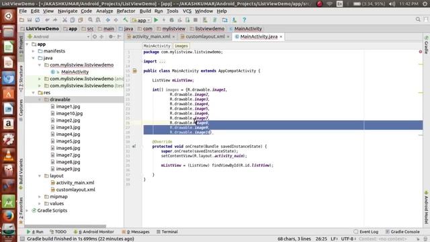Click the Help question mark icon

(244, 19)
